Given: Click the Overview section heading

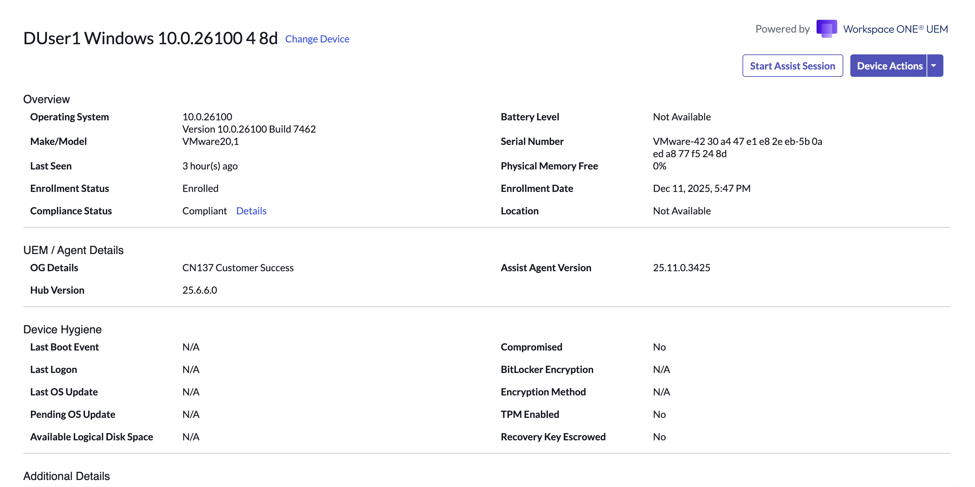Looking at the screenshot, I should (46, 99).
